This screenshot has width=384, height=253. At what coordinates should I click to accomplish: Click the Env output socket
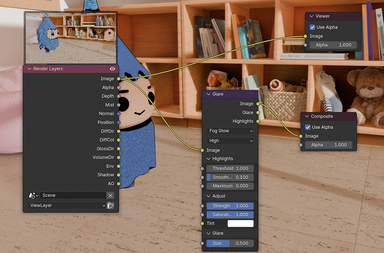(x=119, y=166)
